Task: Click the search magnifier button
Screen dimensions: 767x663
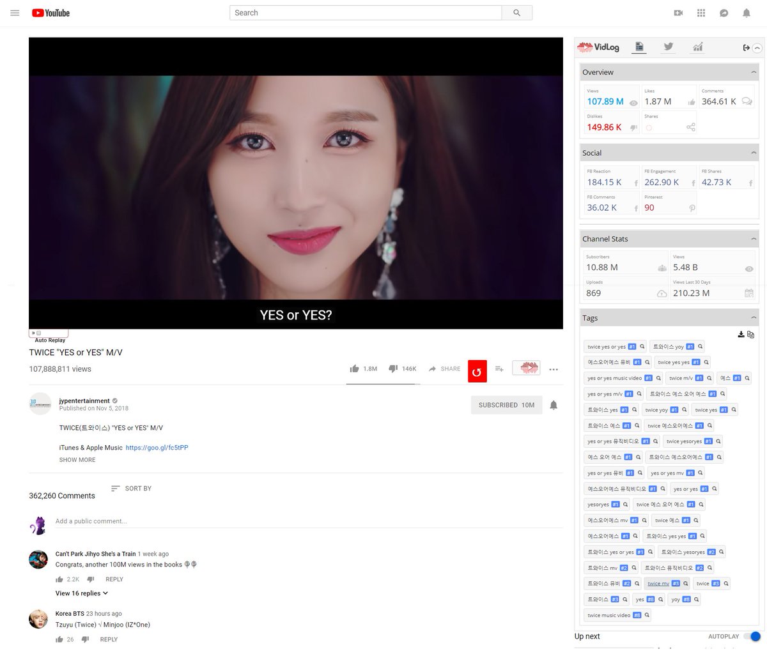Action: tap(517, 13)
